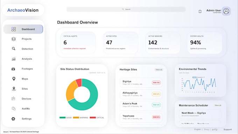
Task: Open the System Health 94% card
Action: (205, 43)
